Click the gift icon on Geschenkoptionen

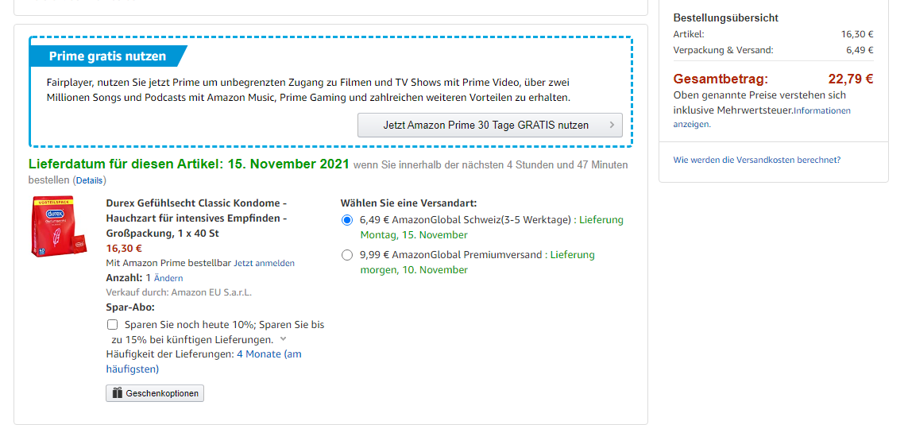pyautogui.click(x=117, y=393)
